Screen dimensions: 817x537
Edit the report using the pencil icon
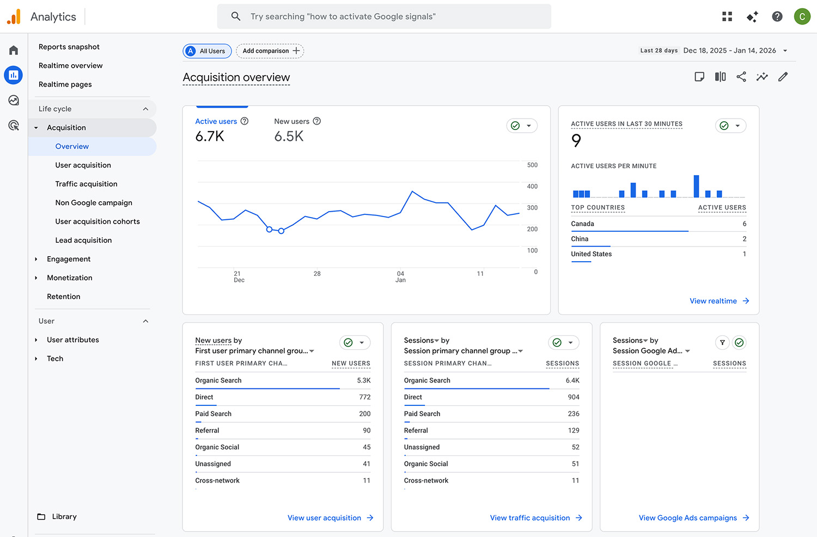point(783,77)
